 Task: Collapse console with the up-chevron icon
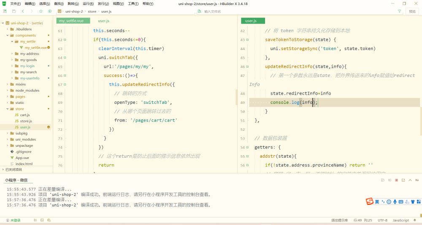[x=410, y=180]
